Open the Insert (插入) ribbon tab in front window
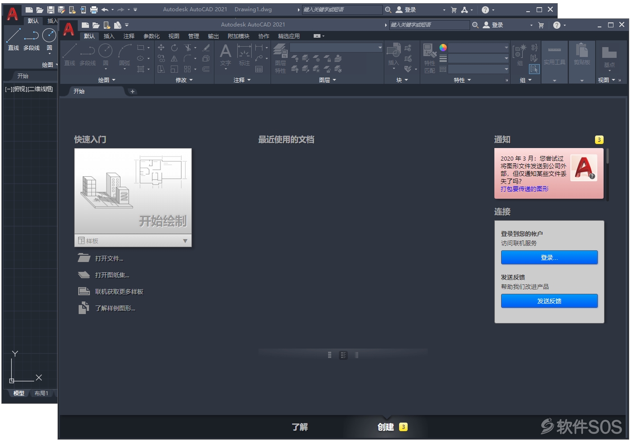The height and width of the screenshot is (441, 631). point(109,36)
